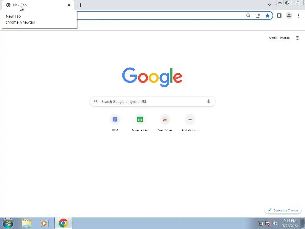Viewport: 305px width, 229px height.
Task: Open the Action Center flag icon
Action: [x=268, y=223]
